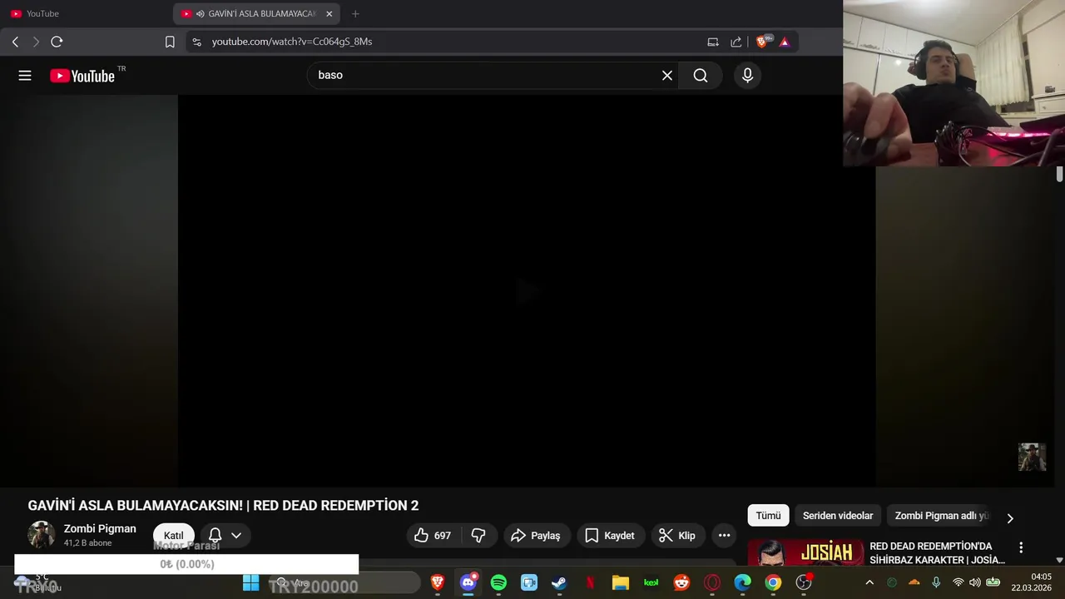Open Spotify from the taskbar
This screenshot has width=1065, height=599.
click(498, 583)
